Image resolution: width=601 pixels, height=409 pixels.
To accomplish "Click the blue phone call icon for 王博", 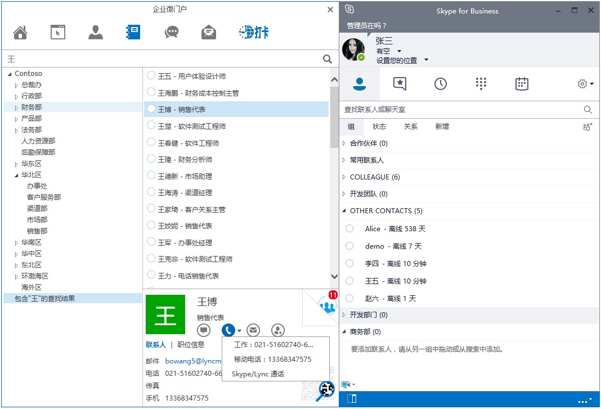I will [x=228, y=330].
